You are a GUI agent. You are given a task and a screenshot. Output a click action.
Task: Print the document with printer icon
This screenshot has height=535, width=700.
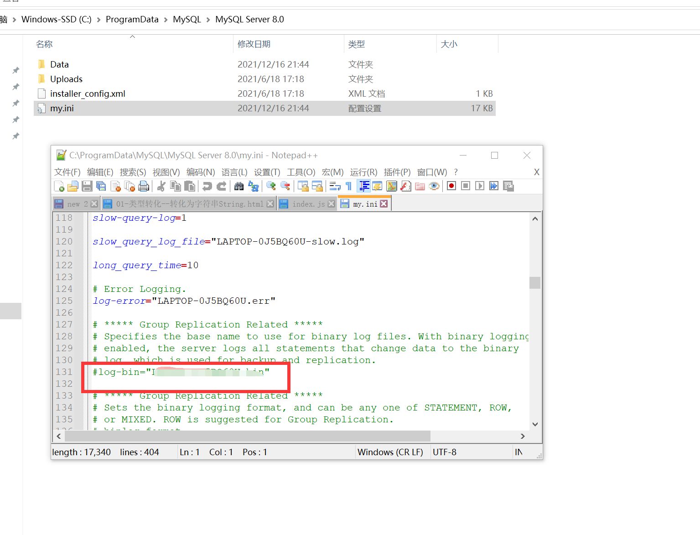(x=144, y=186)
